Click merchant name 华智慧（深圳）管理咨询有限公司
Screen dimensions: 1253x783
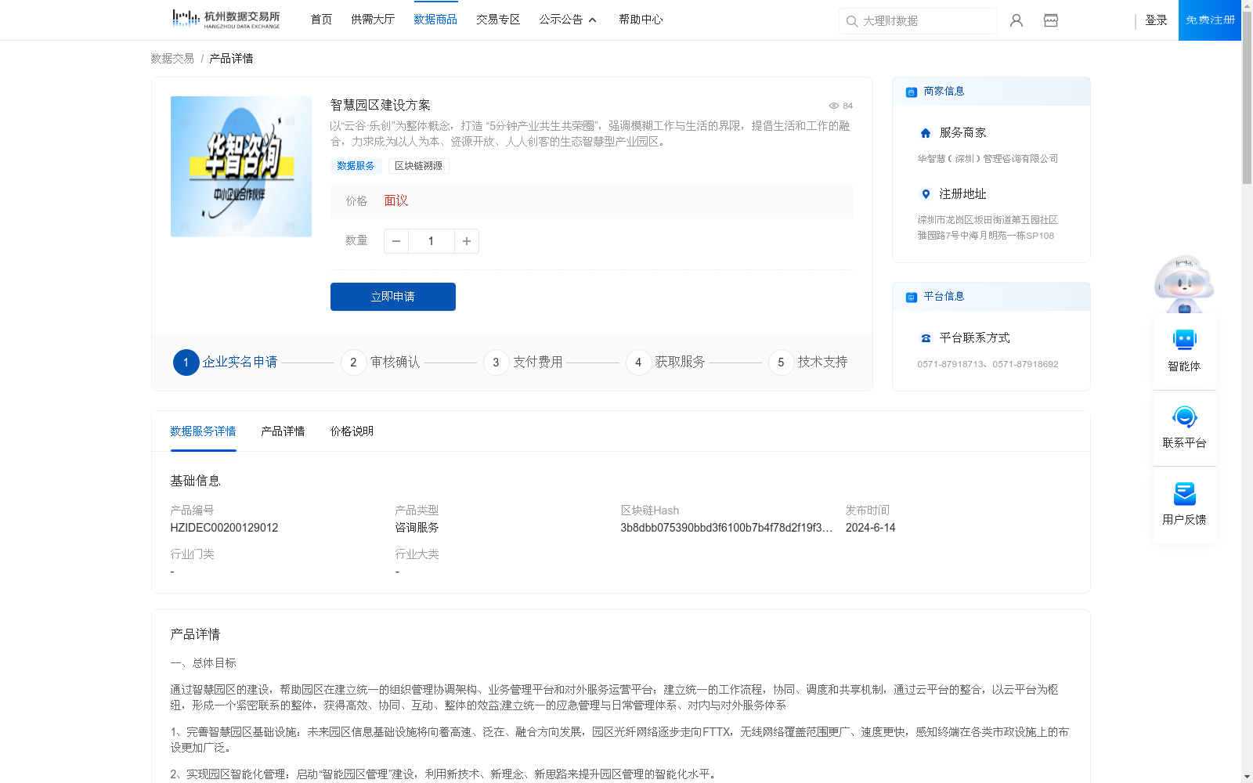coord(988,159)
